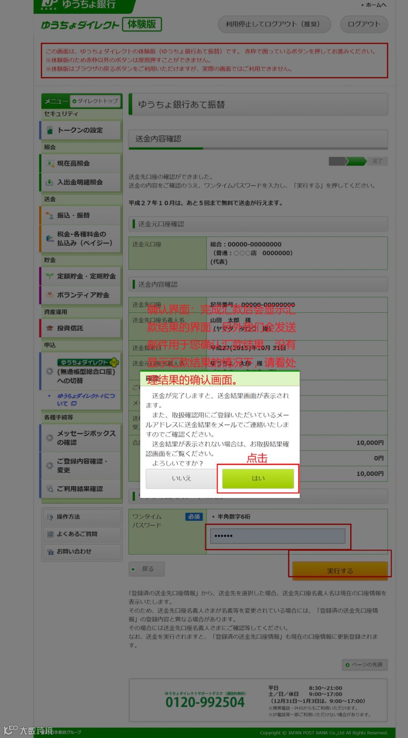Open ボランティア貯金 menu item

click(80, 295)
